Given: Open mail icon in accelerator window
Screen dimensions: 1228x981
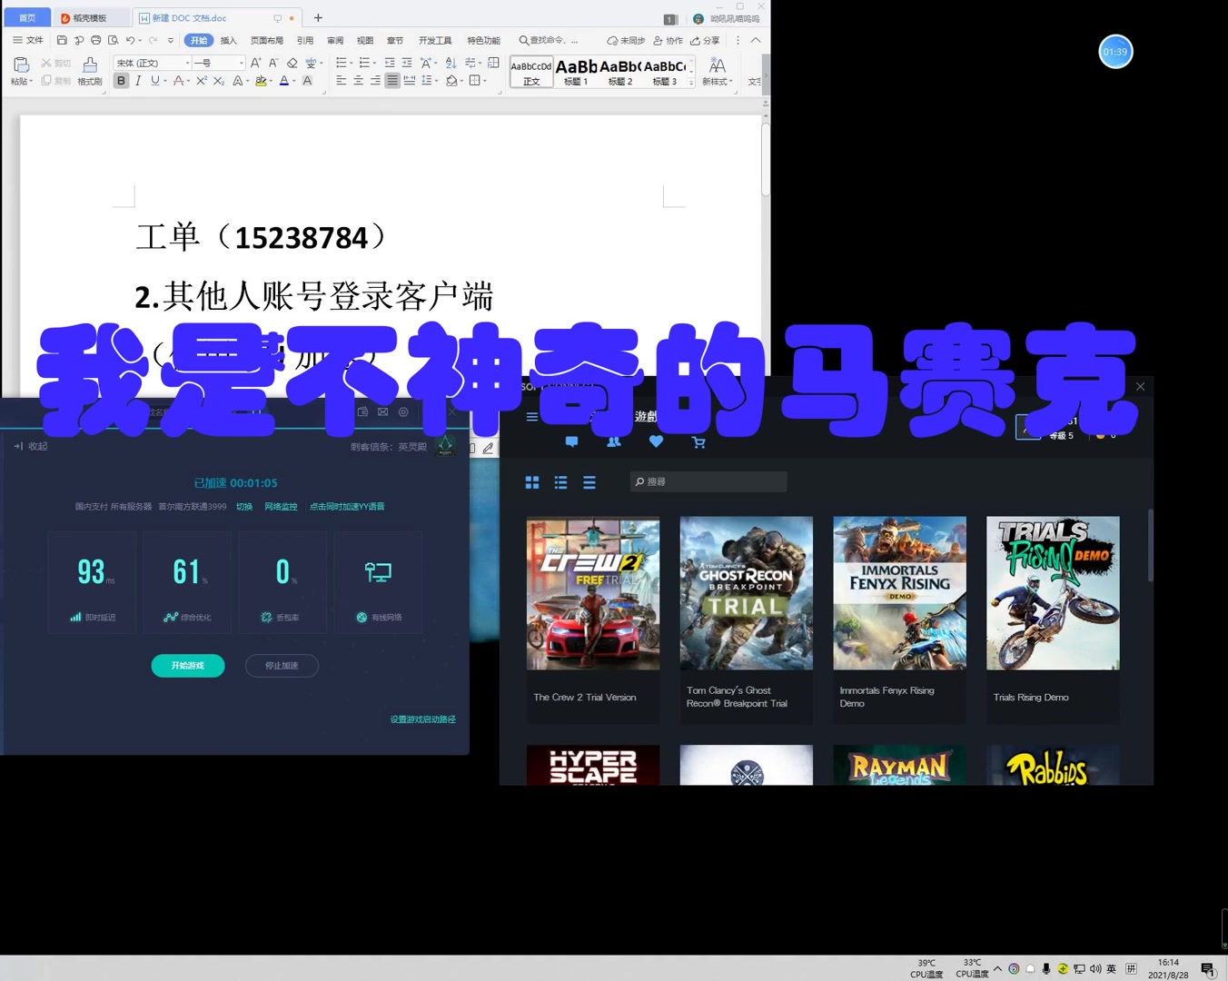Looking at the screenshot, I should 382,411.
